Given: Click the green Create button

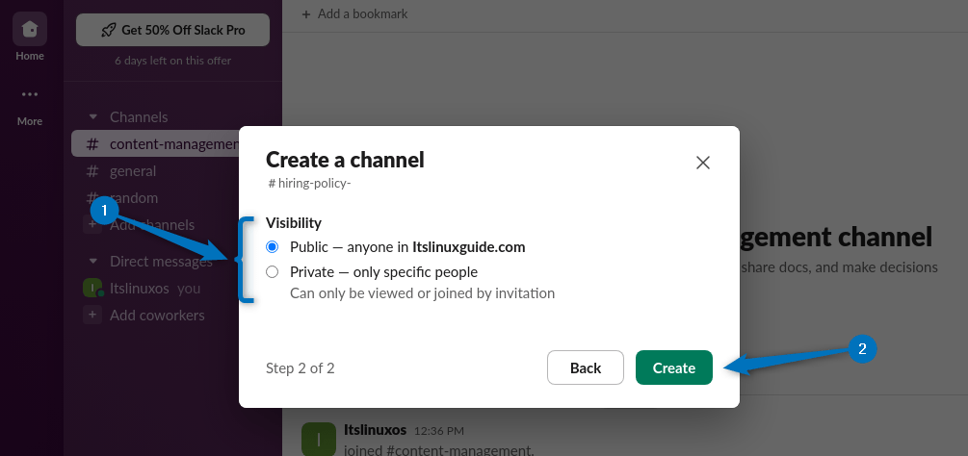Looking at the screenshot, I should (x=673, y=367).
